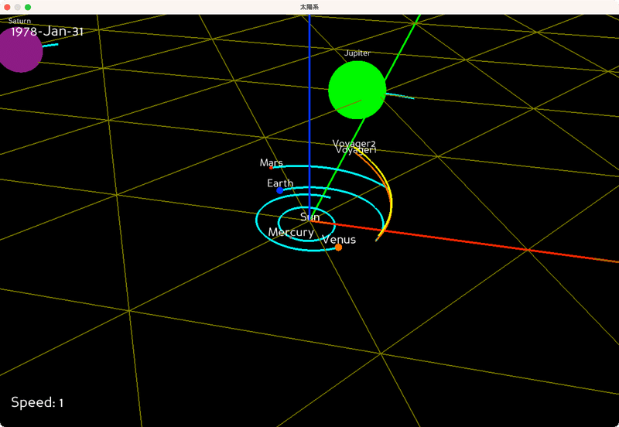Click the small red Mars dot

point(271,168)
